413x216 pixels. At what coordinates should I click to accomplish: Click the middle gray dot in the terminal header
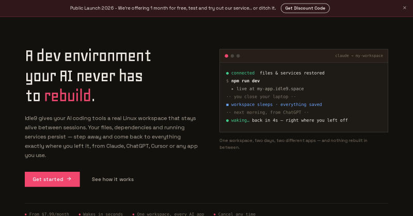(x=232, y=56)
